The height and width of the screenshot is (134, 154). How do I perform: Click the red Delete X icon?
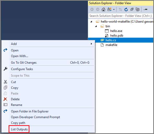5,99
